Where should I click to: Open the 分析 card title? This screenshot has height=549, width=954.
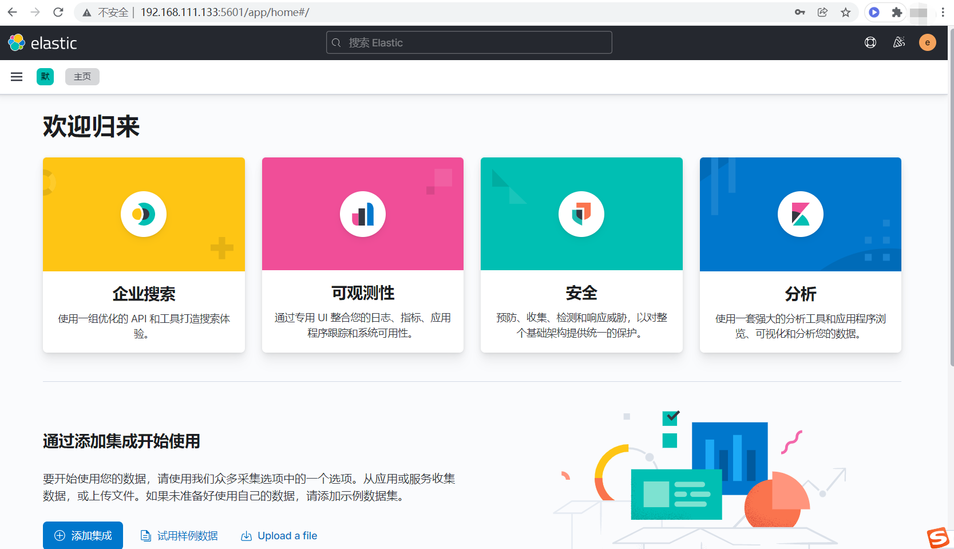[801, 294]
